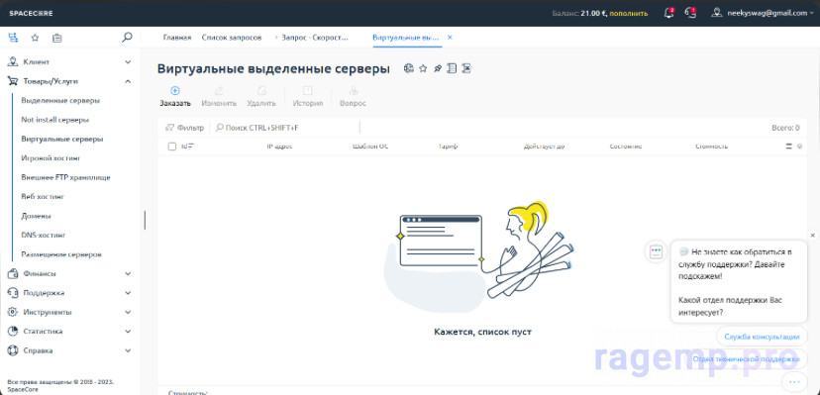The width and height of the screenshot is (820, 395).
Task: Open Игровой хостинг menu item
Action: coord(51,157)
